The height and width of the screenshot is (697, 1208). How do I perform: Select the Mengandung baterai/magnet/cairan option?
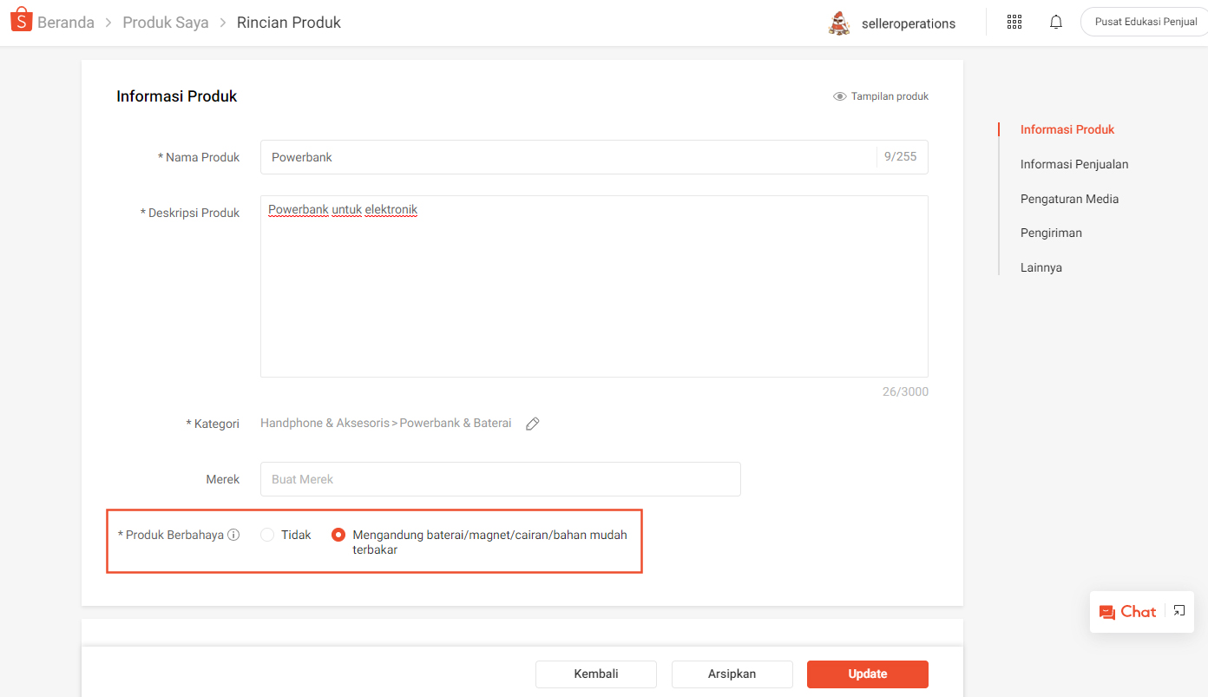pyautogui.click(x=338, y=535)
